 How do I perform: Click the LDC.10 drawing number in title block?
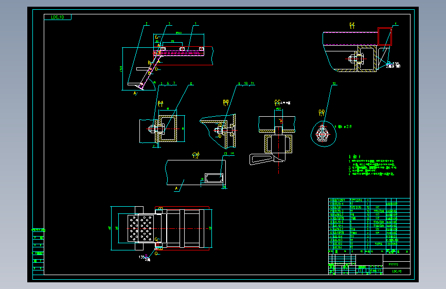397,272
